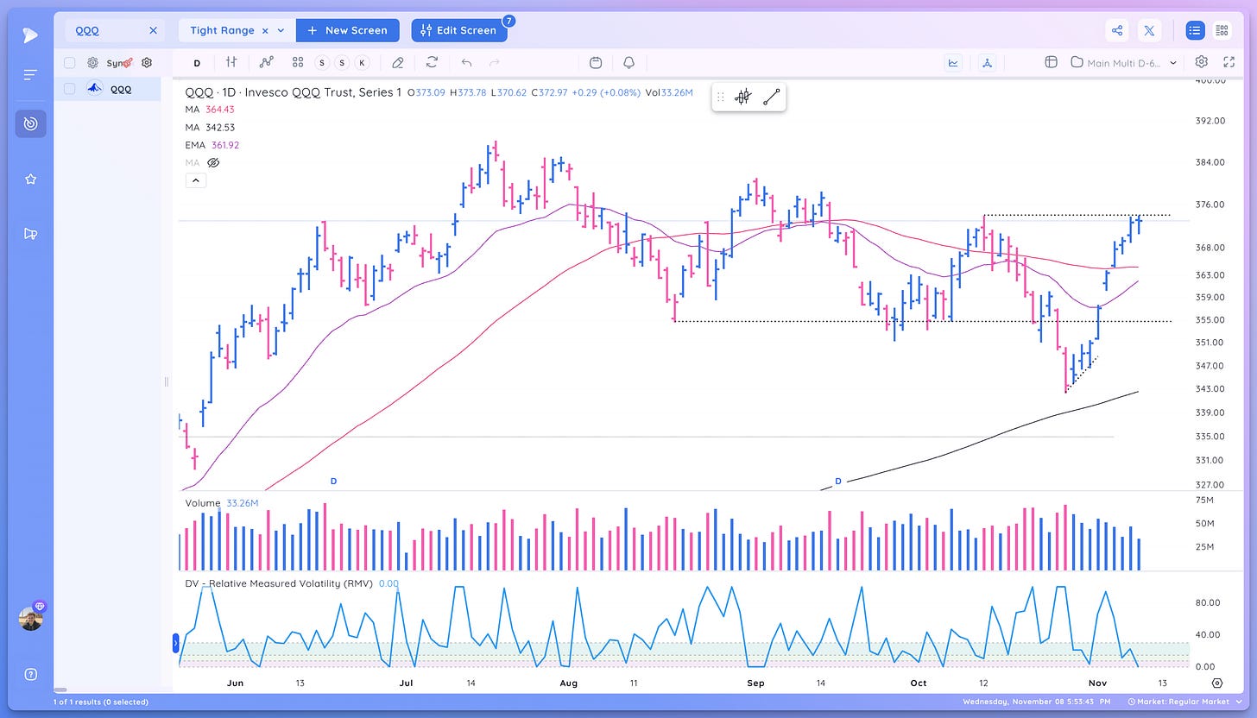Select the floating trend line tool

click(772, 98)
